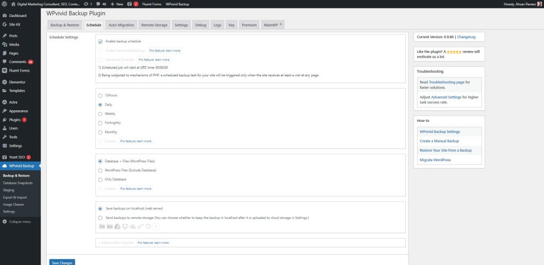544x265 pixels.
Task: Open the Debug tab
Action: [x=200, y=25]
